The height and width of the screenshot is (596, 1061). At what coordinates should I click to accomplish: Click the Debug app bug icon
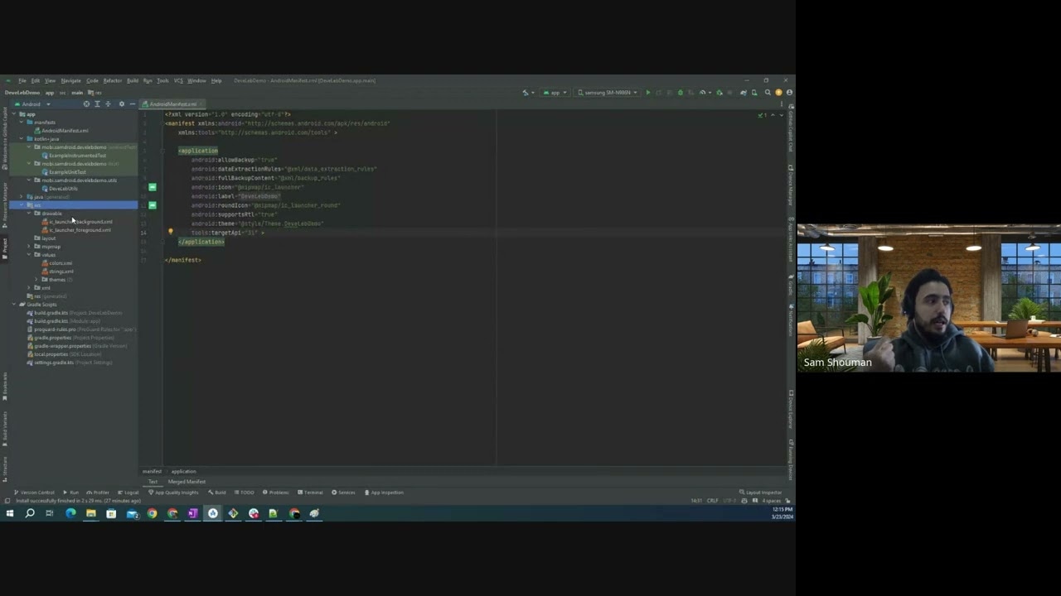click(681, 93)
